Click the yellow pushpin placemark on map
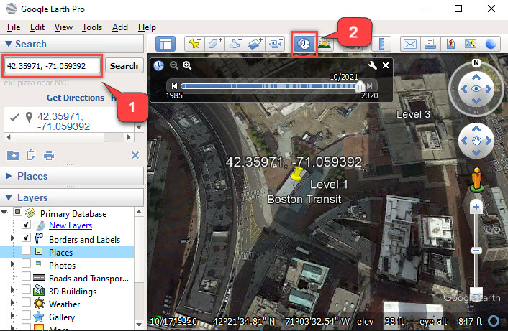 pyautogui.click(x=296, y=173)
